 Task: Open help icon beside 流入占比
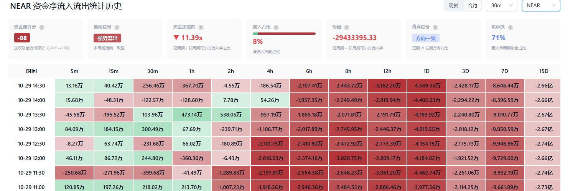276,28
